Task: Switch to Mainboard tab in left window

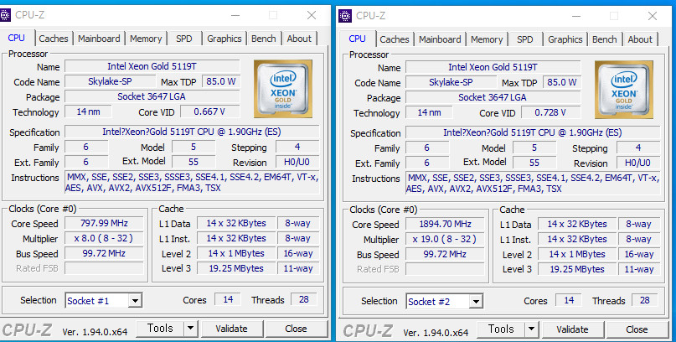Action: click(x=99, y=39)
